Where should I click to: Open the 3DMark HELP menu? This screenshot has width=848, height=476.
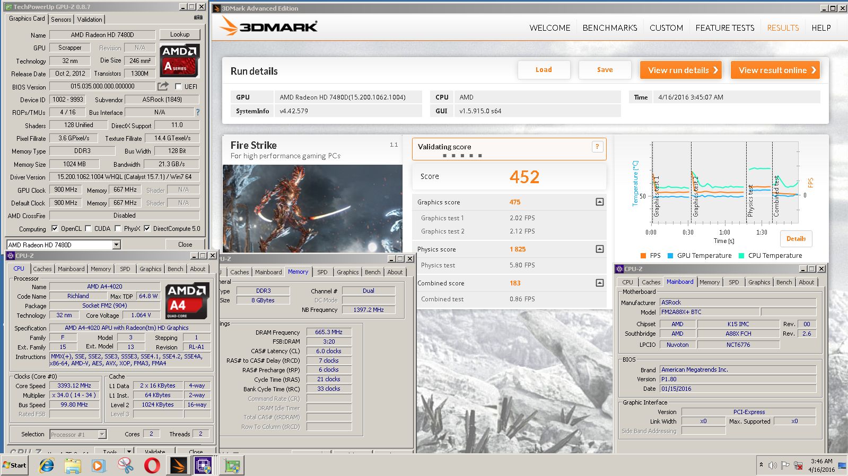pos(821,28)
